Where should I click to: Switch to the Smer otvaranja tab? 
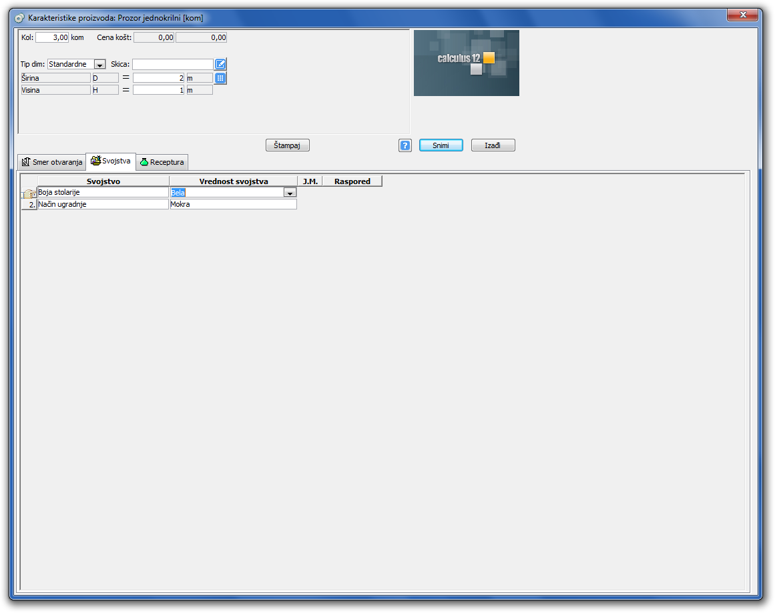(x=51, y=162)
